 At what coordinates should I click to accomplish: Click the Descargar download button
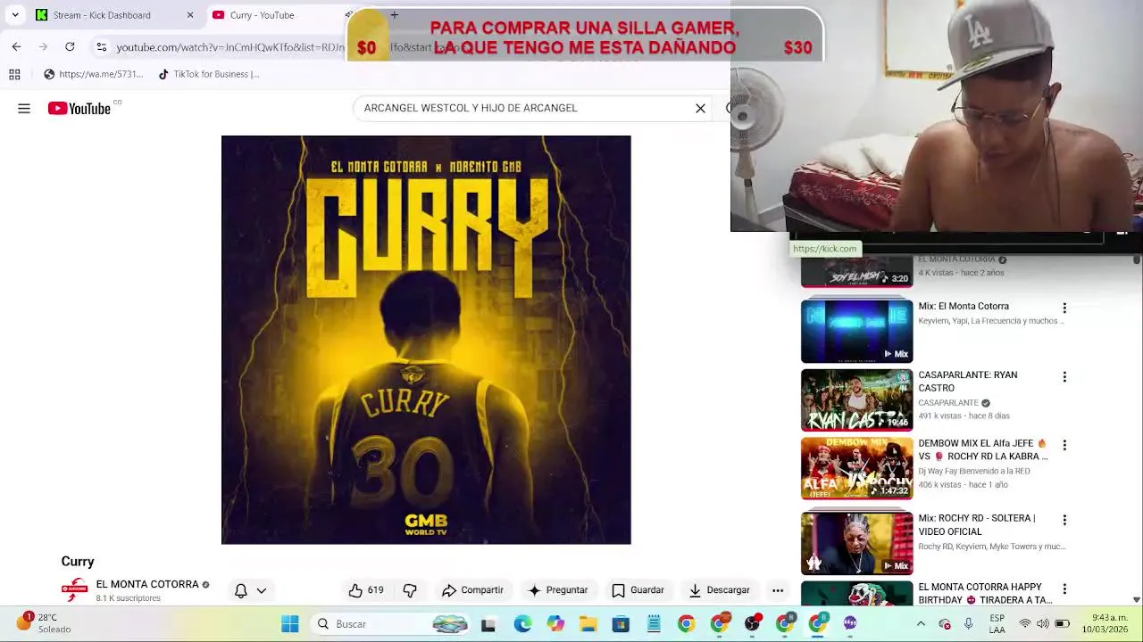click(719, 590)
